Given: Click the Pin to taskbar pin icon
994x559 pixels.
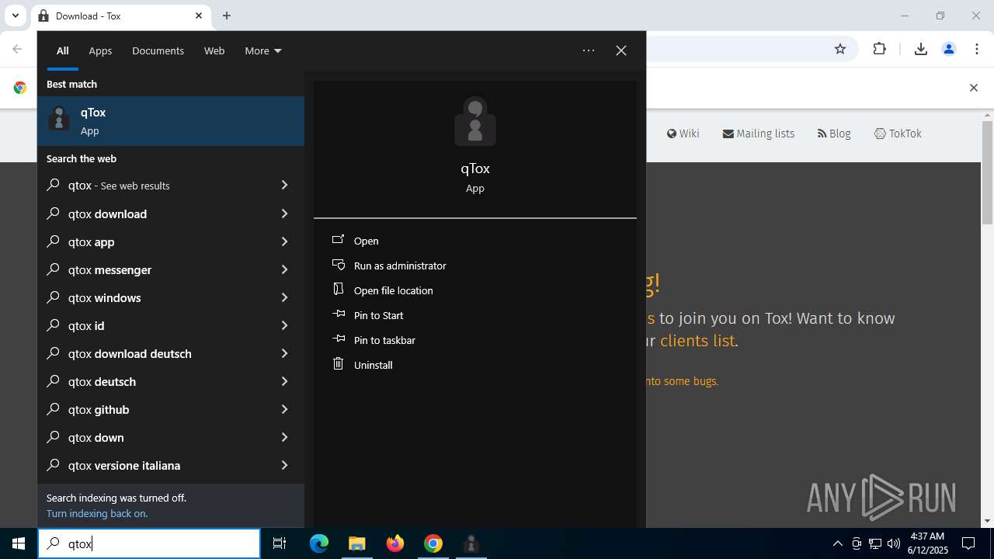Looking at the screenshot, I should [338, 339].
